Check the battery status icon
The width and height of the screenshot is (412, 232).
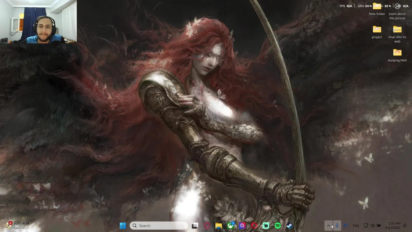tap(379, 226)
